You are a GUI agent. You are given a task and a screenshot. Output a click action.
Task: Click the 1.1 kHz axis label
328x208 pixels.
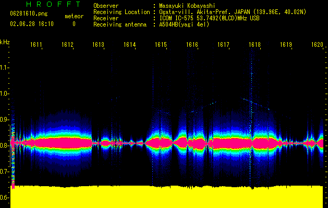[x=4, y=68]
